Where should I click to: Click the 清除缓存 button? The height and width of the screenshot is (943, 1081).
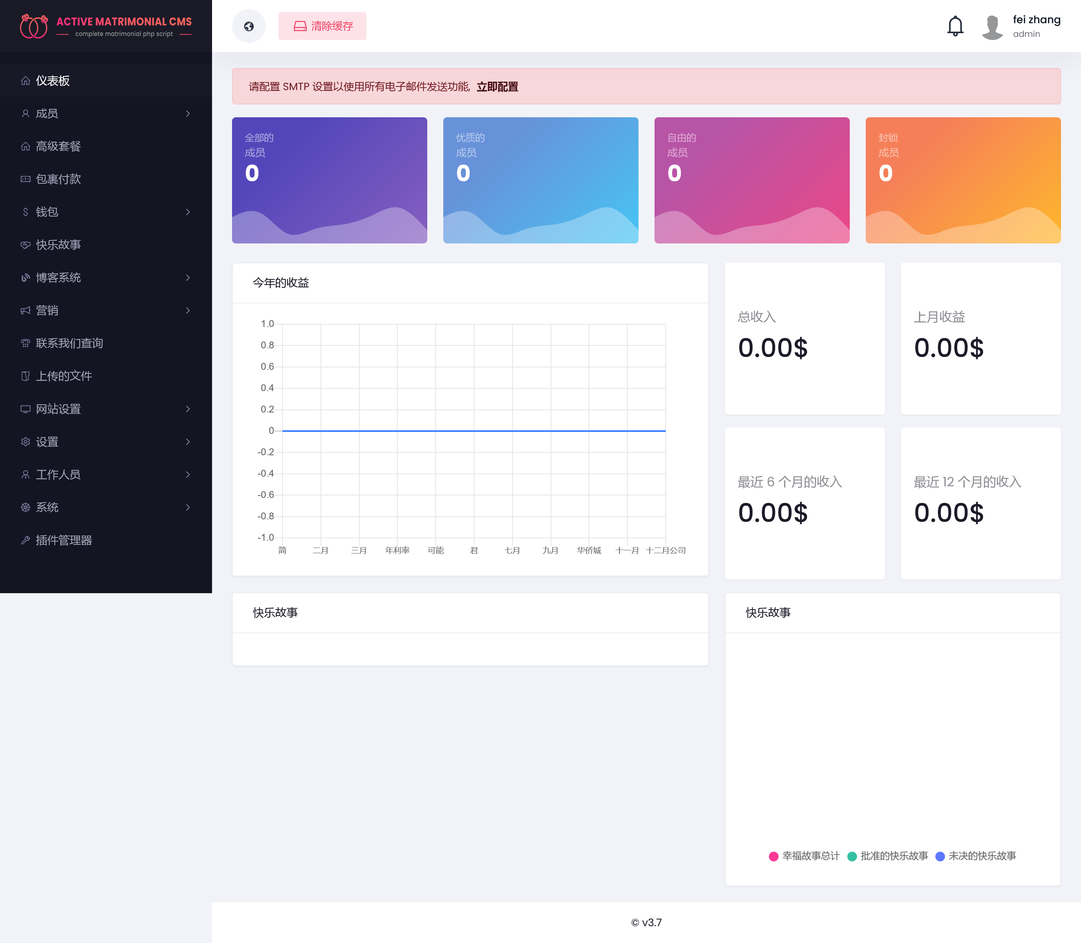[x=322, y=26]
